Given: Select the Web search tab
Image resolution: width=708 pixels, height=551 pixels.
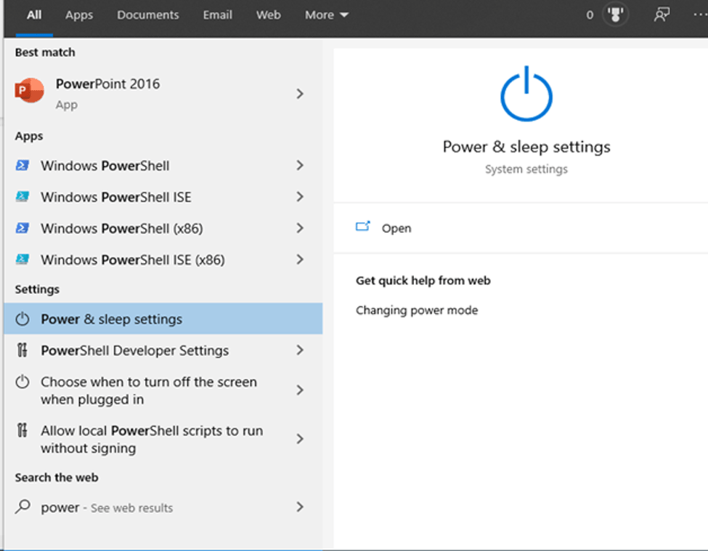Looking at the screenshot, I should pyautogui.click(x=268, y=15).
